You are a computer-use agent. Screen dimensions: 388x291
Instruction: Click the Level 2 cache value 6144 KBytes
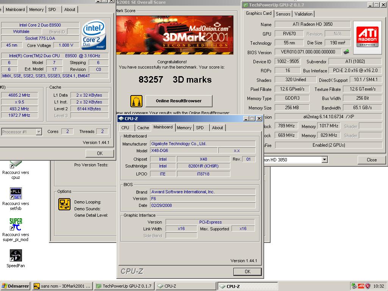tap(89, 109)
